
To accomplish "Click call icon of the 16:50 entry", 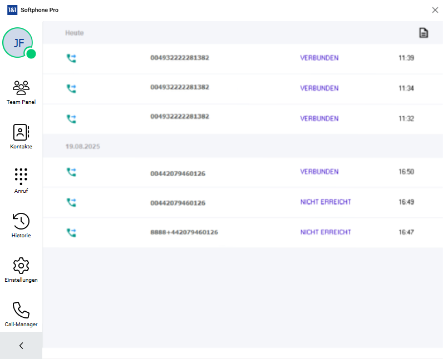I will pos(71,172).
